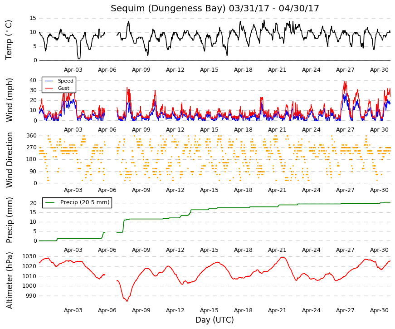395x329 pixels.
Task: Select the Precip (20.5 mm) legend label
Action: pyautogui.click(x=85, y=202)
